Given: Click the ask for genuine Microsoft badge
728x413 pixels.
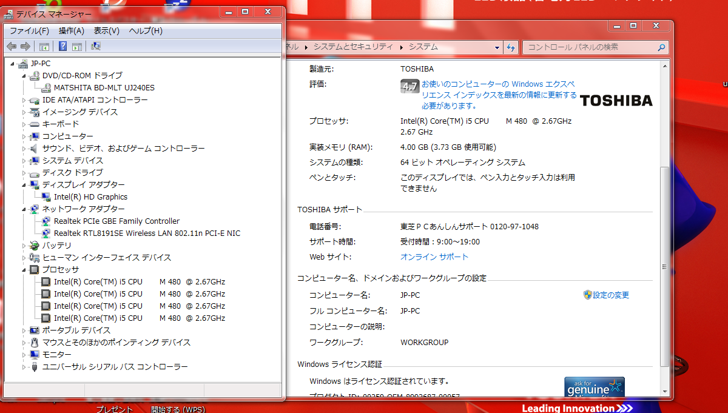Looking at the screenshot, I should [595, 387].
